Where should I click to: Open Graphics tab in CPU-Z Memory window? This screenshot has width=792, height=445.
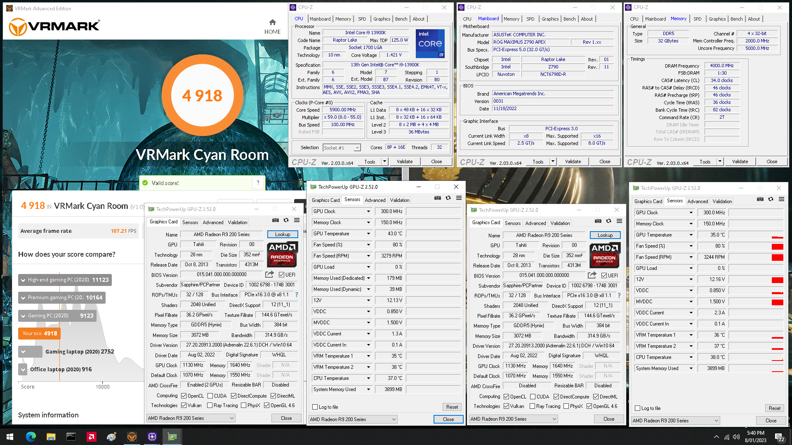click(x=717, y=19)
